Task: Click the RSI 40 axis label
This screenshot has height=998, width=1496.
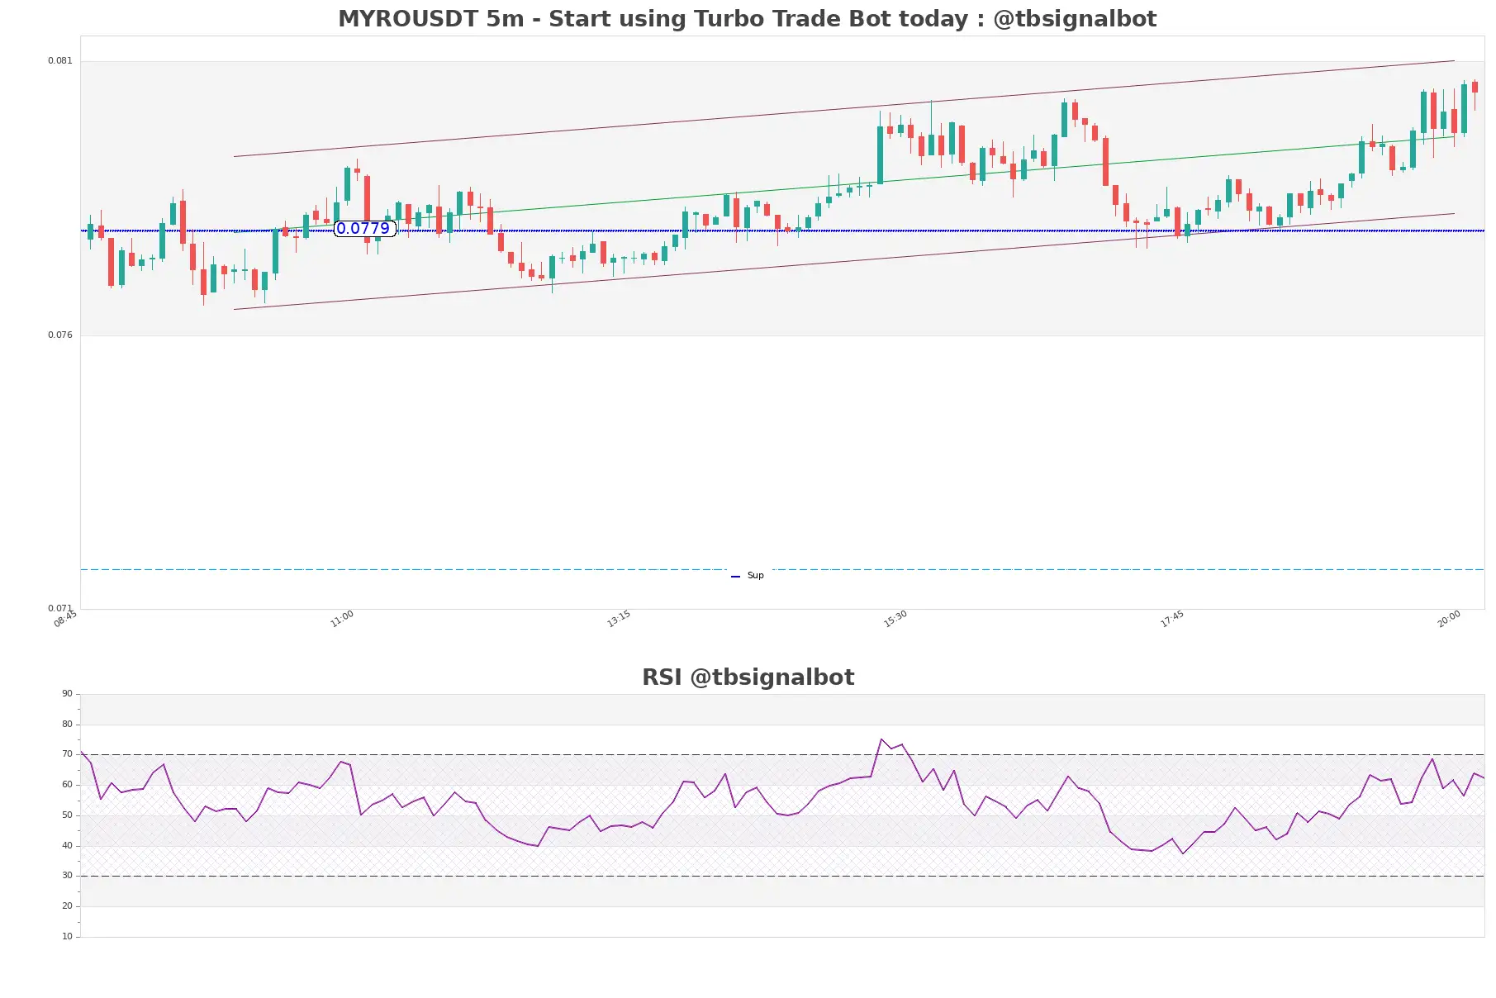Action: tap(67, 846)
